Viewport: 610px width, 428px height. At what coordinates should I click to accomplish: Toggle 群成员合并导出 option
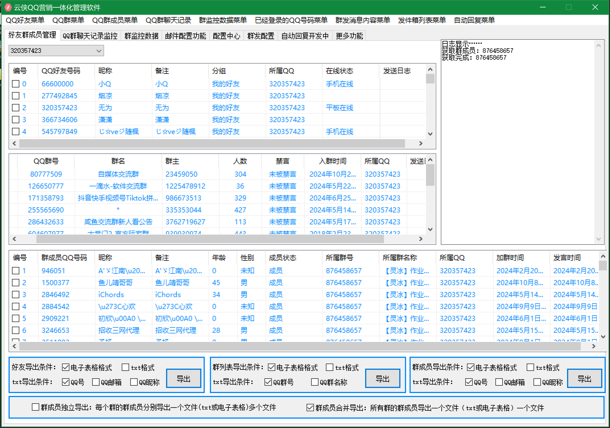coord(310,408)
